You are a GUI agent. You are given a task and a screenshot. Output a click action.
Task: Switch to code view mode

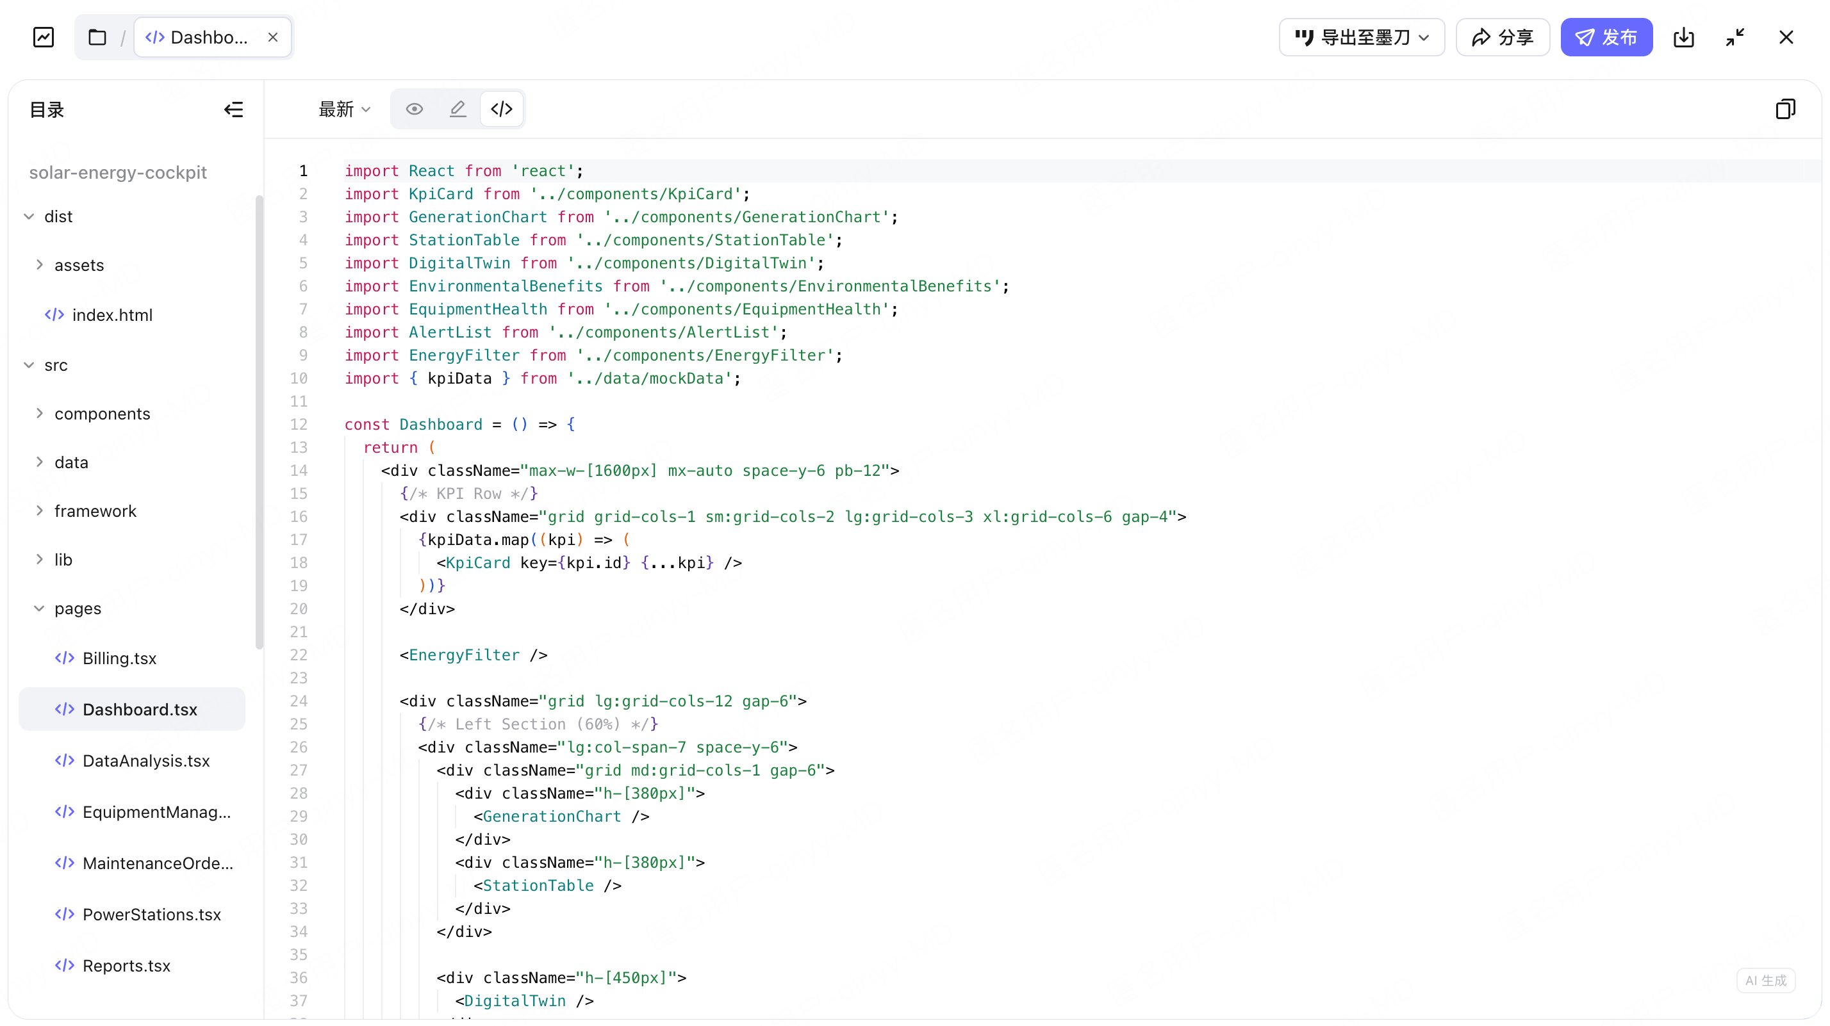coord(502,109)
